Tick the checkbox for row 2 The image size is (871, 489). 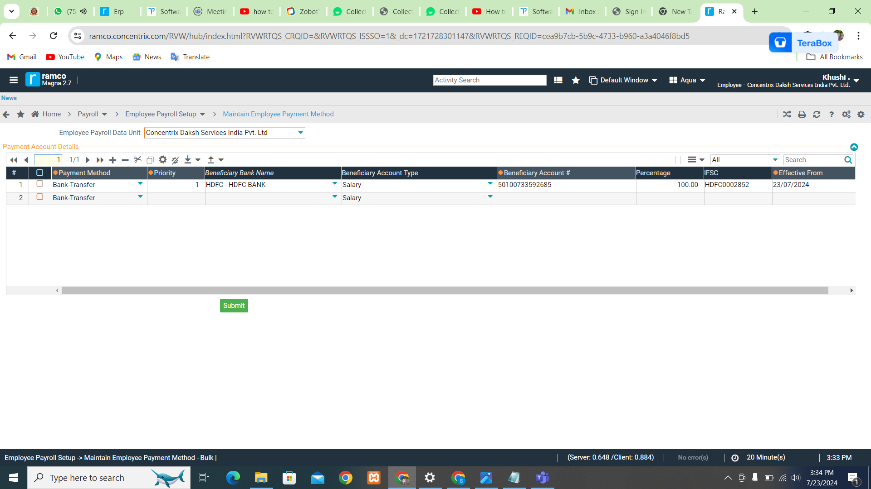click(x=40, y=197)
